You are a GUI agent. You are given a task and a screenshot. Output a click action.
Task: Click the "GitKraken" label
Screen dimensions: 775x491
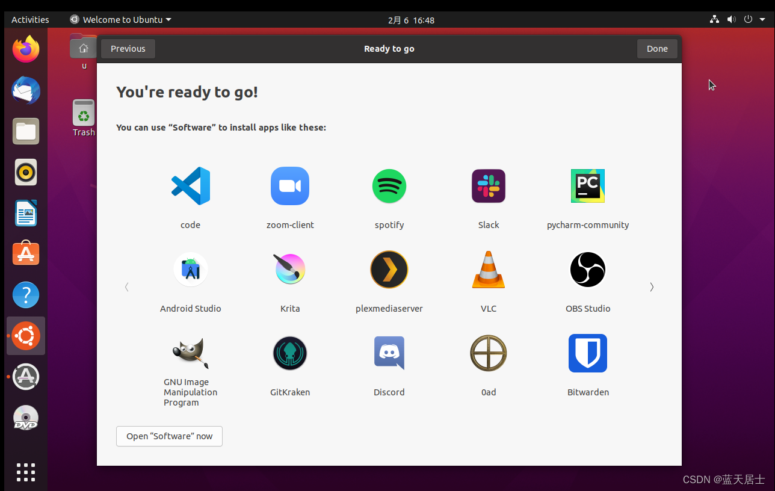290,392
